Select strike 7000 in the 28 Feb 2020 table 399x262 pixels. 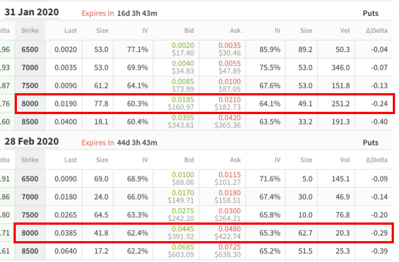point(30,197)
